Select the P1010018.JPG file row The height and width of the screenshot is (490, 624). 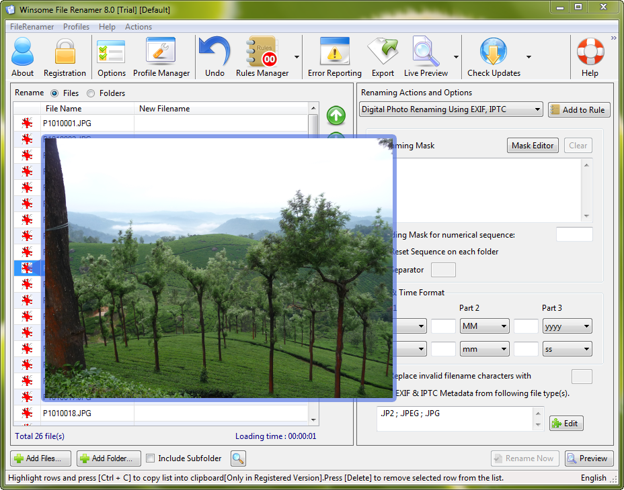(161, 413)
